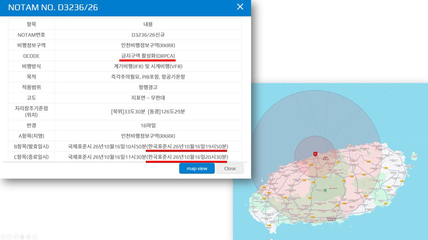Activate zoom magnifier in slideshow controls
This screenshot has width=428, height=240.
click(x=28, y=237)
